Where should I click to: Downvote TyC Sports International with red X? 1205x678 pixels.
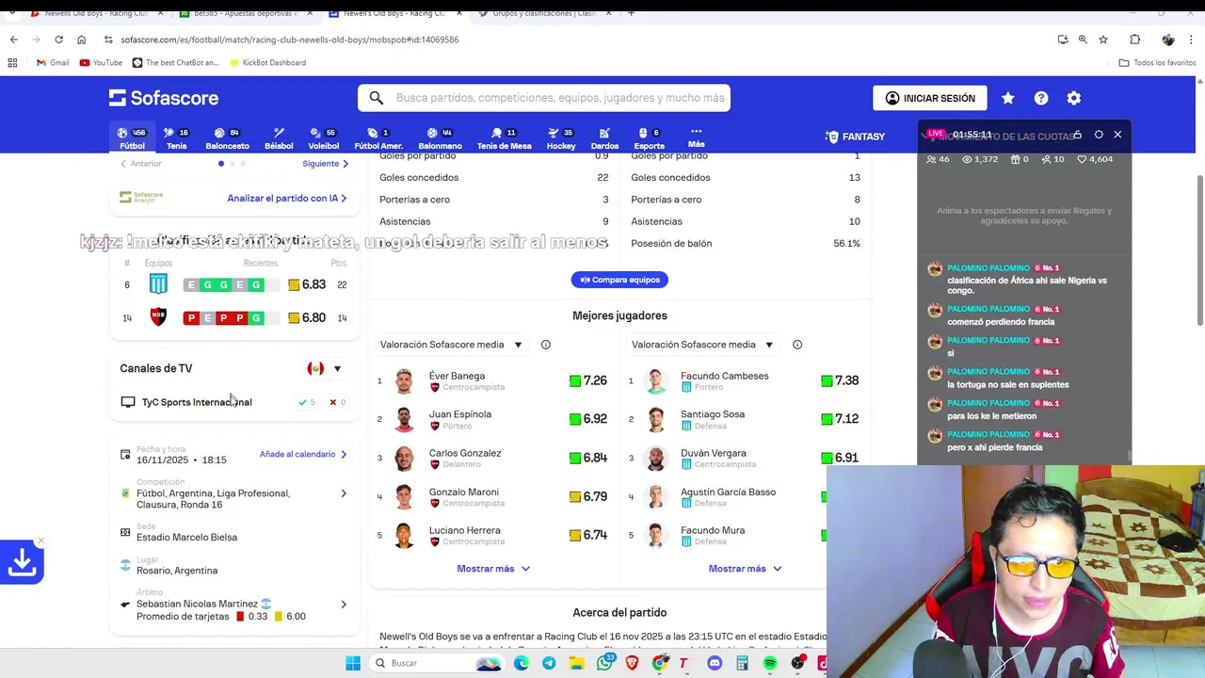pos(337,402)
